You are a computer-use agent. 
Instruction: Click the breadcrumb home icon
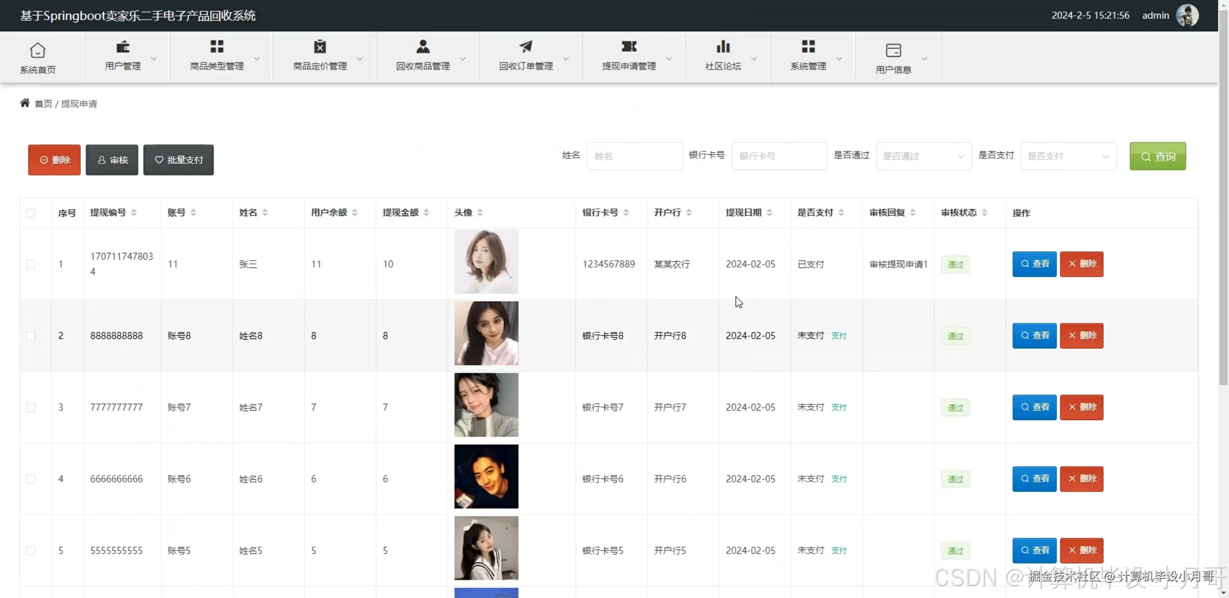(x=25, y=103)
